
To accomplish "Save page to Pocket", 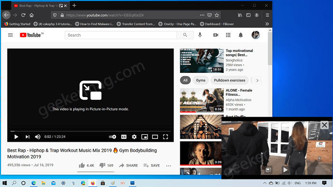I will pyautogui.click(x=209, y=15).
